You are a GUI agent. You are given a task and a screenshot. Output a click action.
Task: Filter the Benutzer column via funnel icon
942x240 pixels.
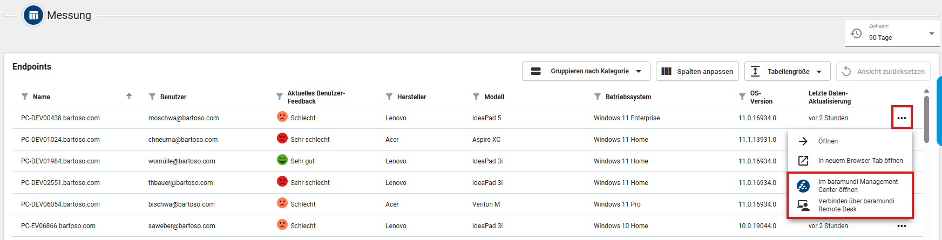(x=152, y=97)
